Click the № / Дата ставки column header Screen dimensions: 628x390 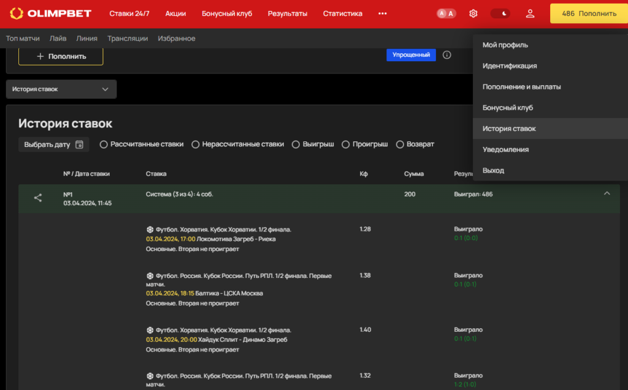(x=86, y=174)
